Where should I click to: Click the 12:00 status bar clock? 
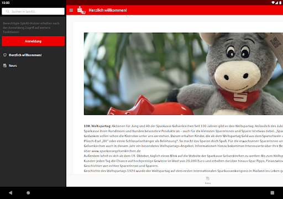tap(6, 3)
